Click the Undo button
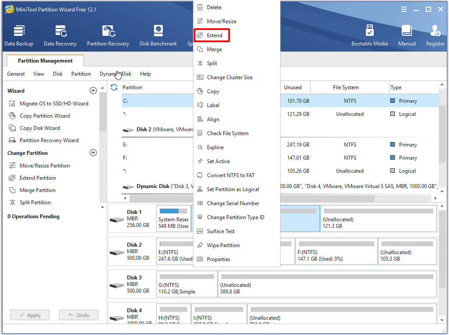Image resolution: width=449 pixels, height=335 pixels. [x=79, y=315]
